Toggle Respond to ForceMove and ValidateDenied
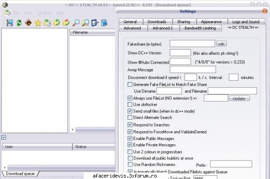Viewport: 270px width, 179px height. coord(130,132)
